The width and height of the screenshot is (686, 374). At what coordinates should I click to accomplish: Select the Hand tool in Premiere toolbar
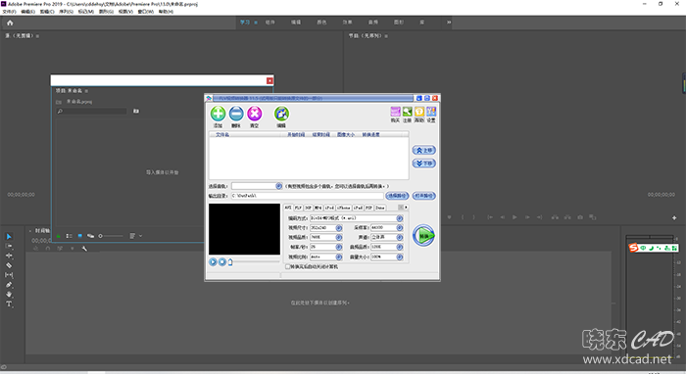(x=9, y=294)
